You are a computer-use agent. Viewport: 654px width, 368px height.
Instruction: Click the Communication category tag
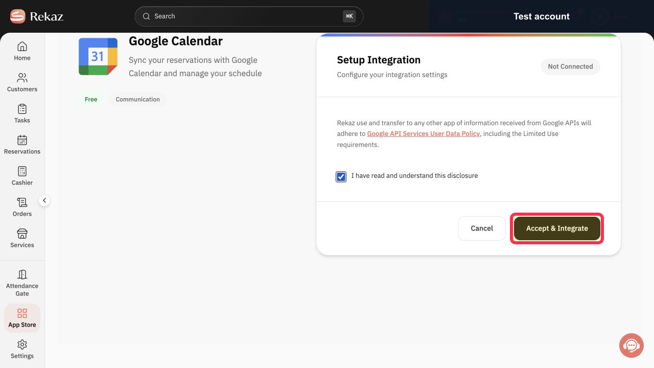pyautogui.click(x=138, y=100)
